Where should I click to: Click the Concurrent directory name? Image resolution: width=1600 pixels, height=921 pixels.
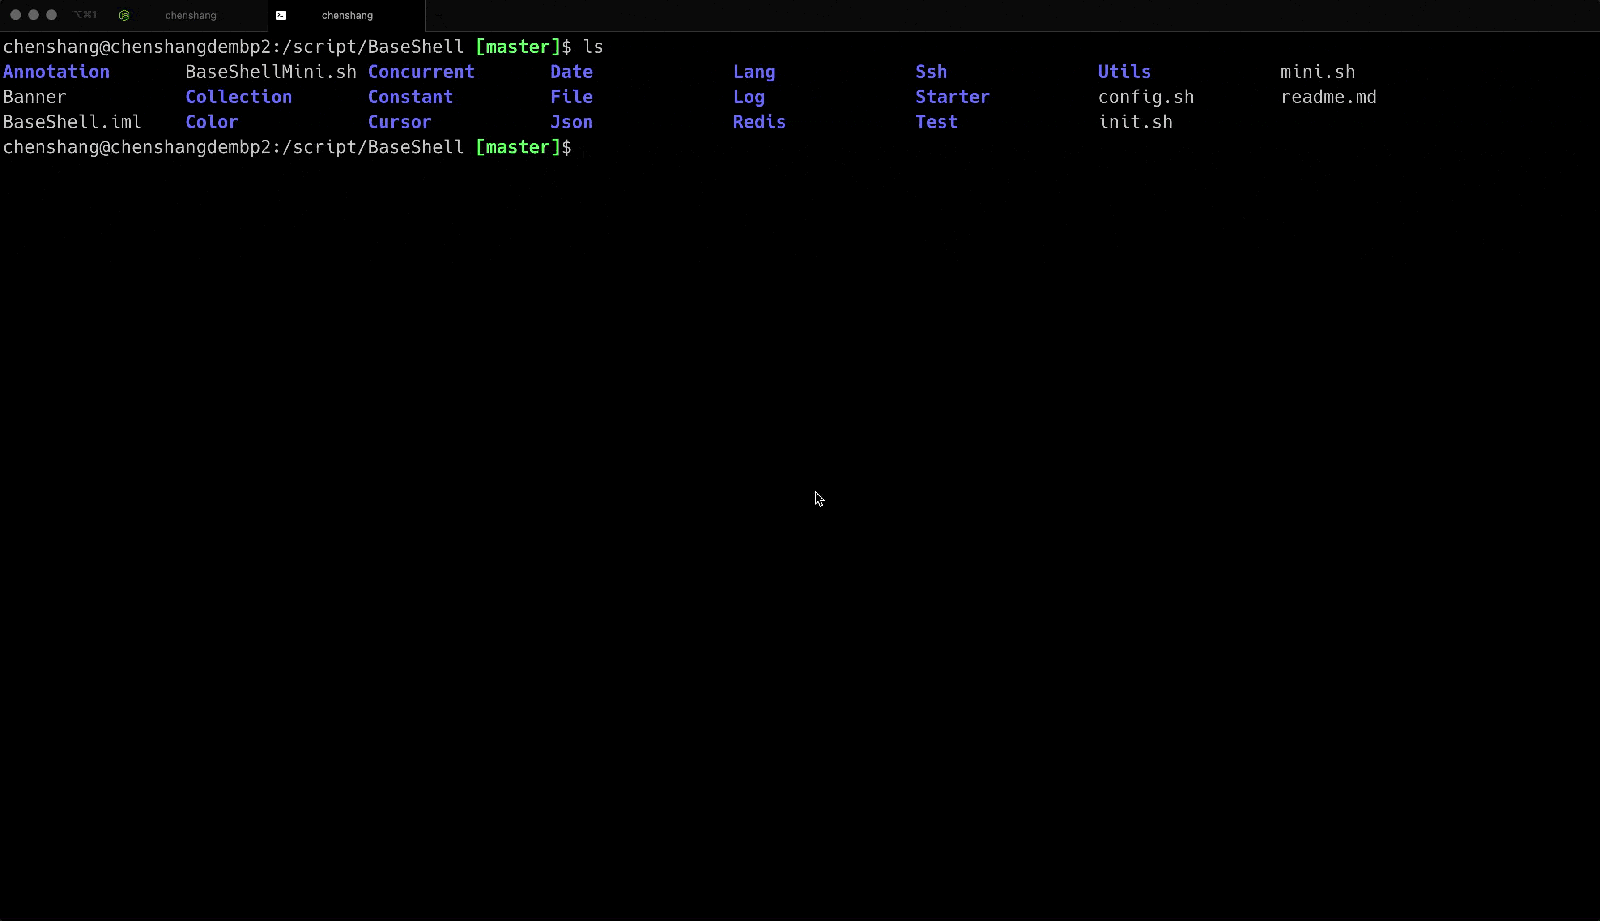421,72
